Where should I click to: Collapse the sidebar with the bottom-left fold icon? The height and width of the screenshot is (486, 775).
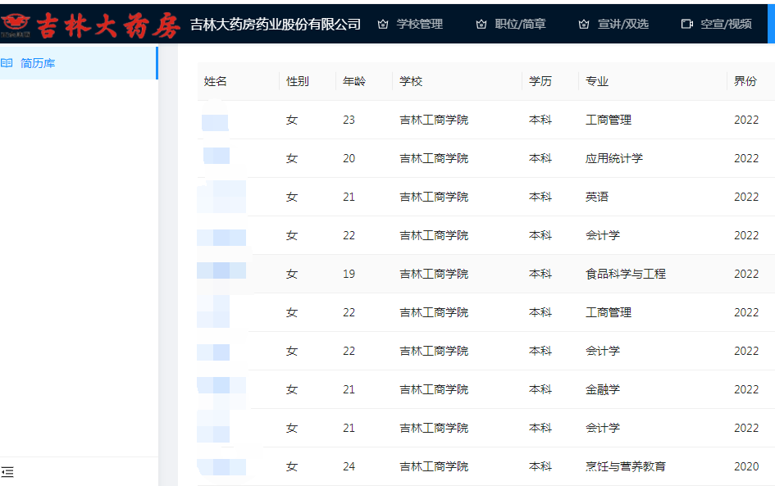coord(8,472)
